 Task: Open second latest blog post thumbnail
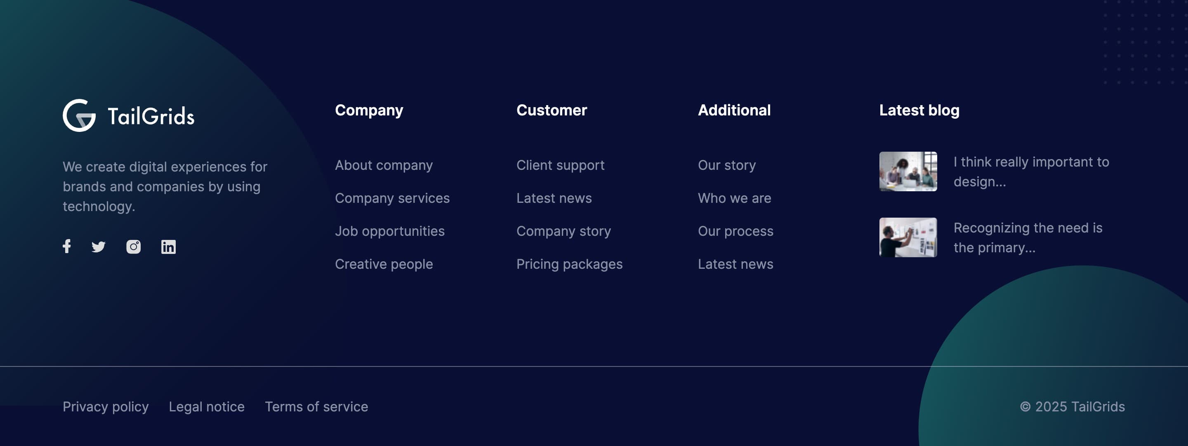907,237
